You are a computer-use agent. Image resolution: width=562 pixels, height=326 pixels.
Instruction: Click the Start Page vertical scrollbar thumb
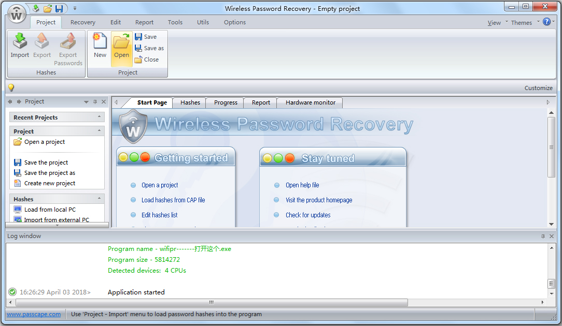click(551, 147)
